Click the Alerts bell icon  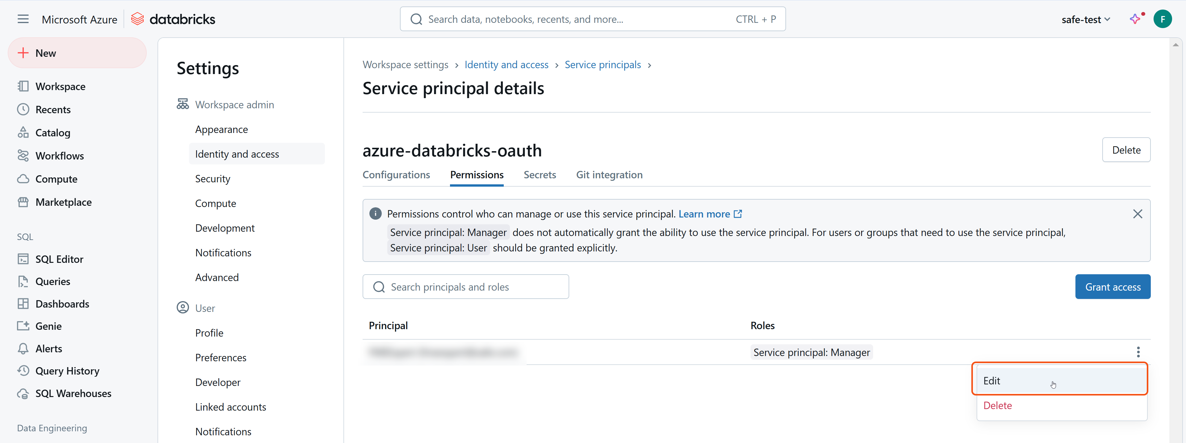point(23,349)
